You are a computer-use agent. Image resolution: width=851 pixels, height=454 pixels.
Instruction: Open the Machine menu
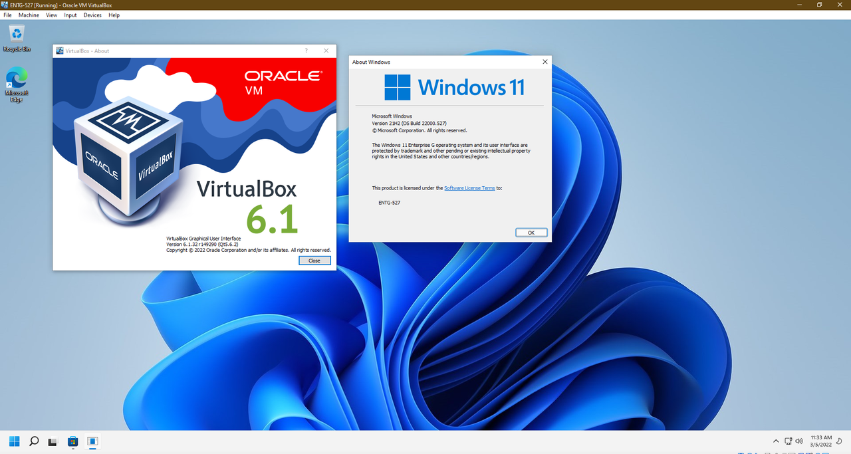point(29,15)
